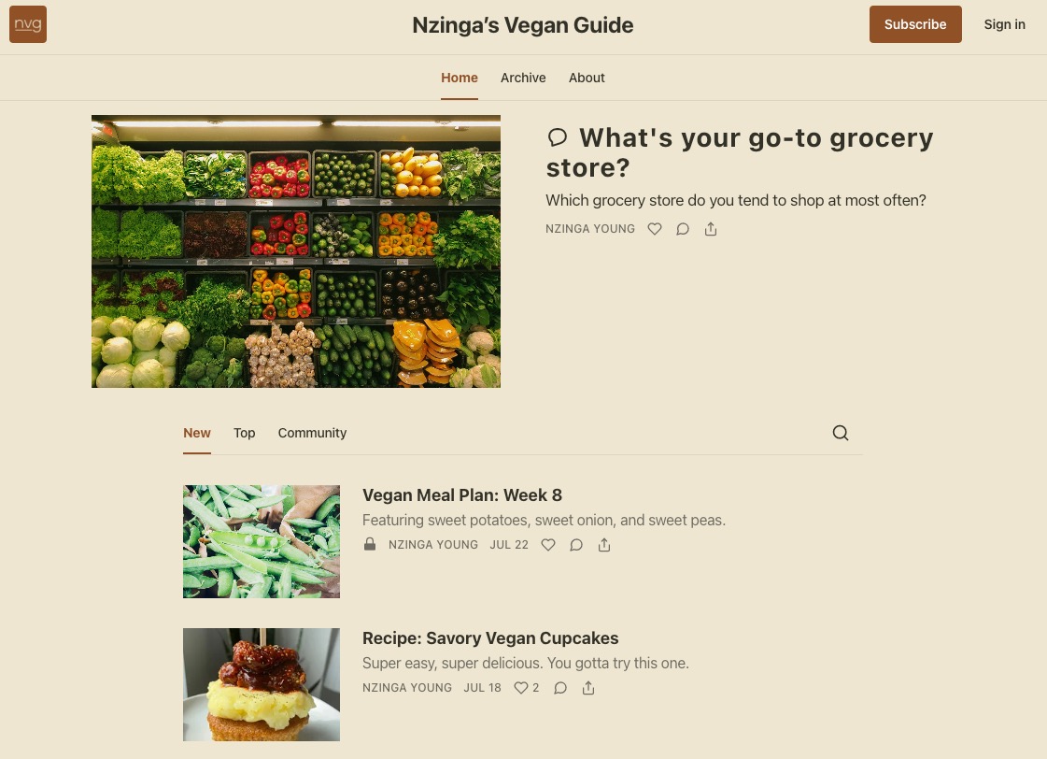Comment on Vegan Meal Plan Week 8
Viewport: 1047px width, 759px height.
(x=576, y=545)
